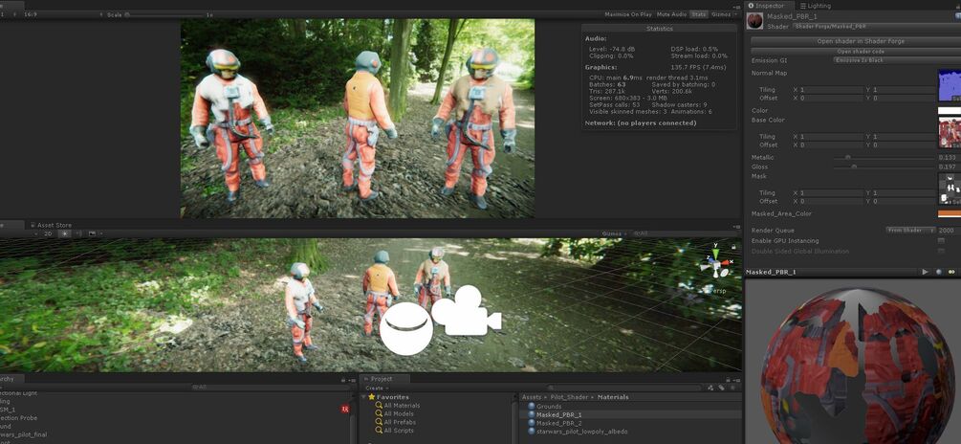Click the lock icon on the Project panel

tap(728, 380)
